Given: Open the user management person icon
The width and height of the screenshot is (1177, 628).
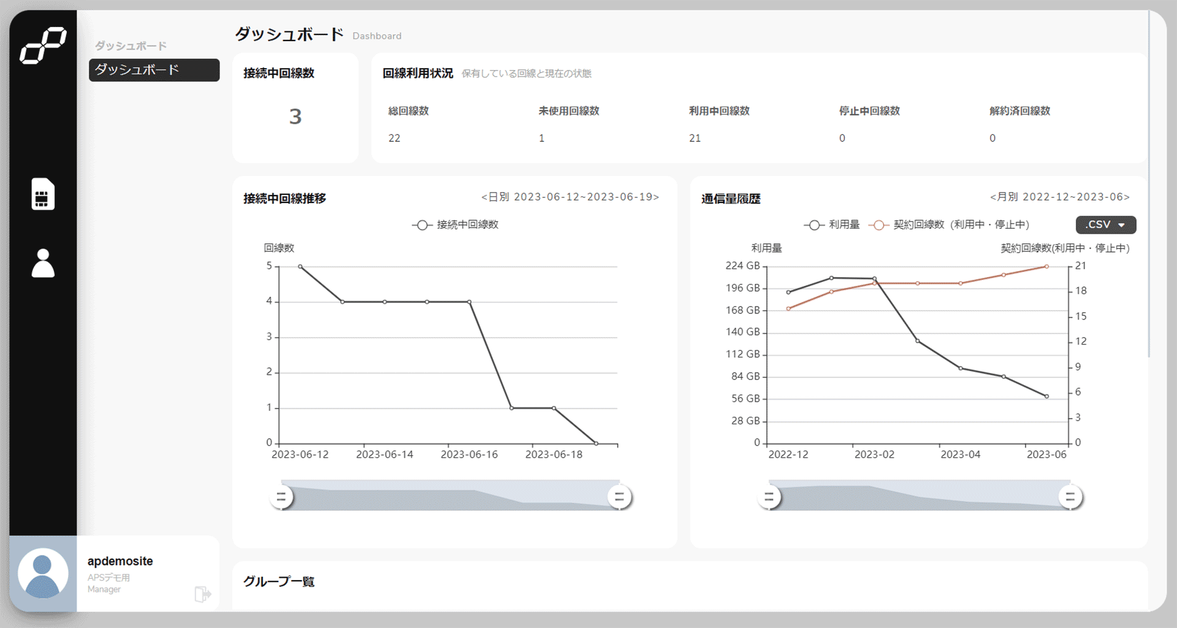Looking at the screenshot, I should pos(43,263).
